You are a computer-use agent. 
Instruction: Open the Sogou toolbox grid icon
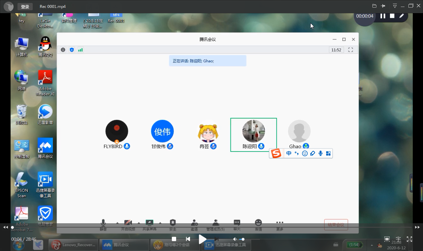click(x=328, y=153)
